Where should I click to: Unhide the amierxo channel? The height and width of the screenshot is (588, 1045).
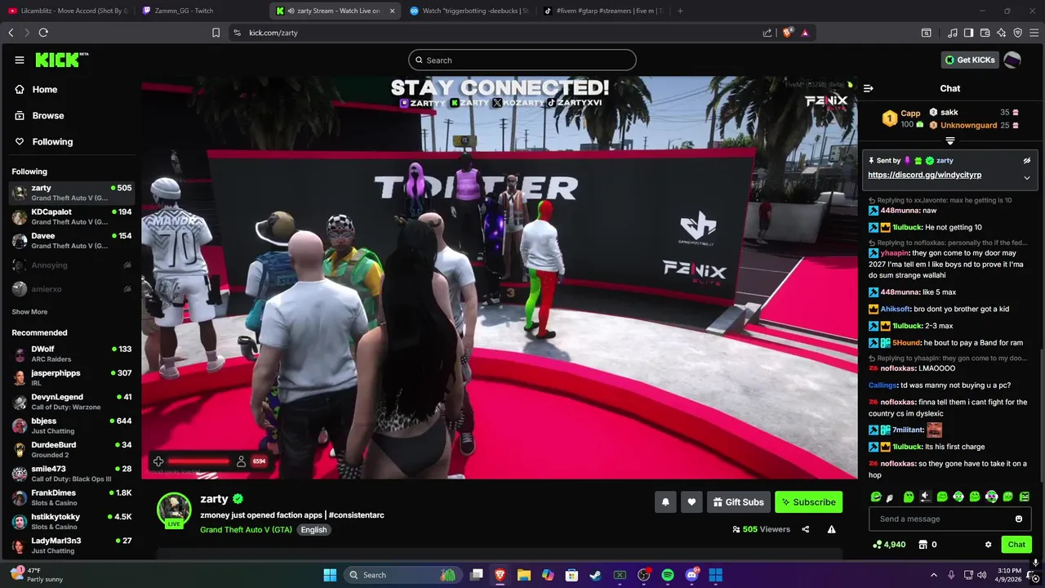[127, 289]
